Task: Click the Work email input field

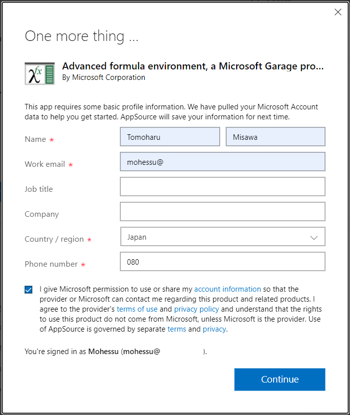Action: tap(223, 162)
